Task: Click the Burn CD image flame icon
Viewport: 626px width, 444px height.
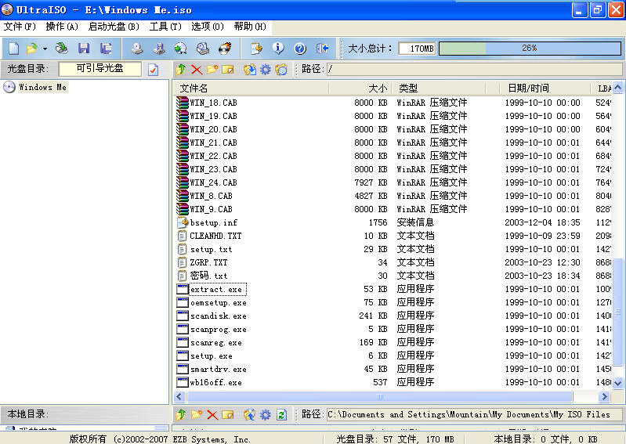Action: click(x=225, y=49)
